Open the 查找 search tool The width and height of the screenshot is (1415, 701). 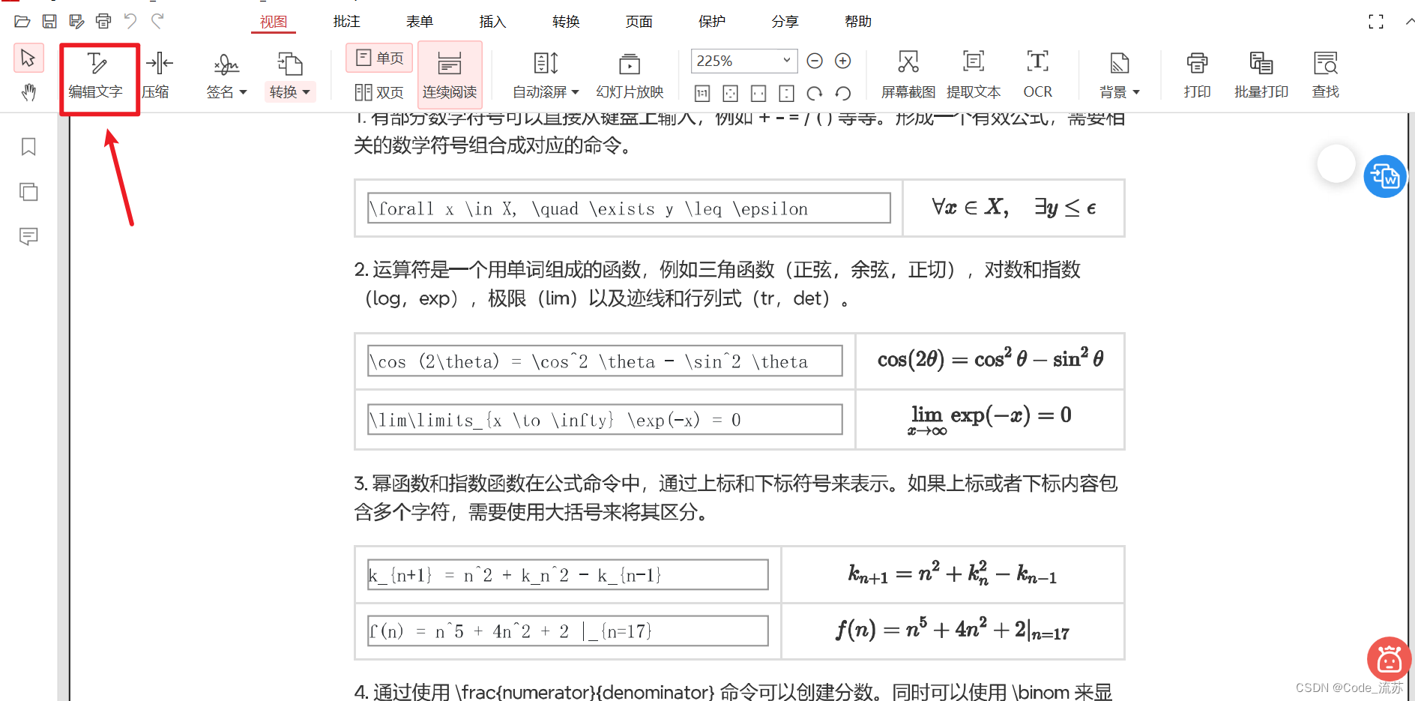(1325, 73)
